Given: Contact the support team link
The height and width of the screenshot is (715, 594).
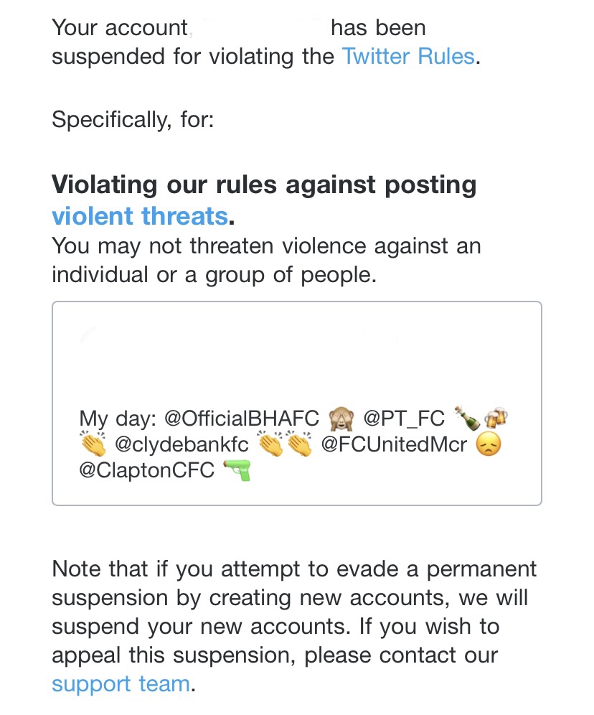Looking at the screenshot, I should 121,683.
